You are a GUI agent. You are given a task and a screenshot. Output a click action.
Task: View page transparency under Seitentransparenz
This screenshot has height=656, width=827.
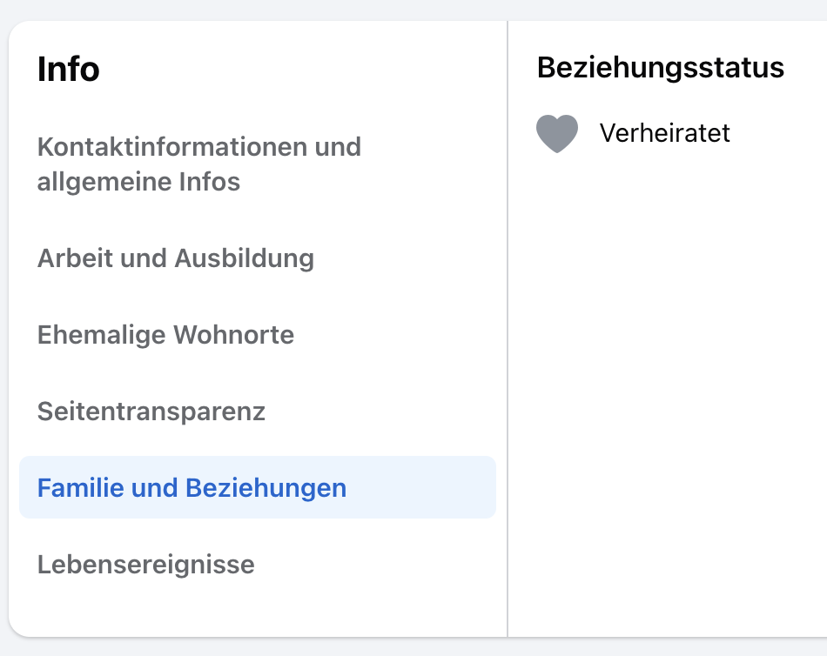click(x=151, y=411)
